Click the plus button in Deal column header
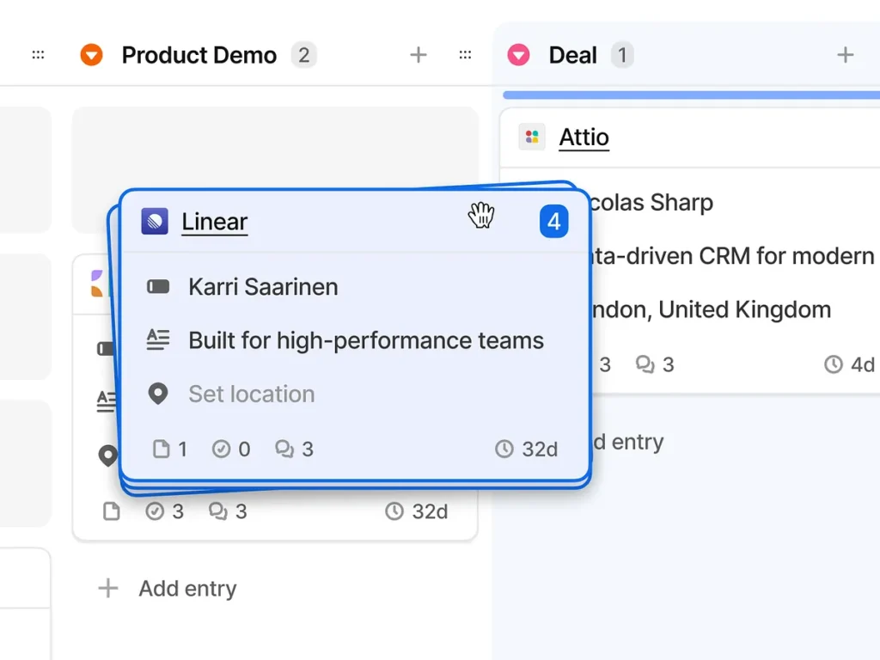 tap(846, 55)
